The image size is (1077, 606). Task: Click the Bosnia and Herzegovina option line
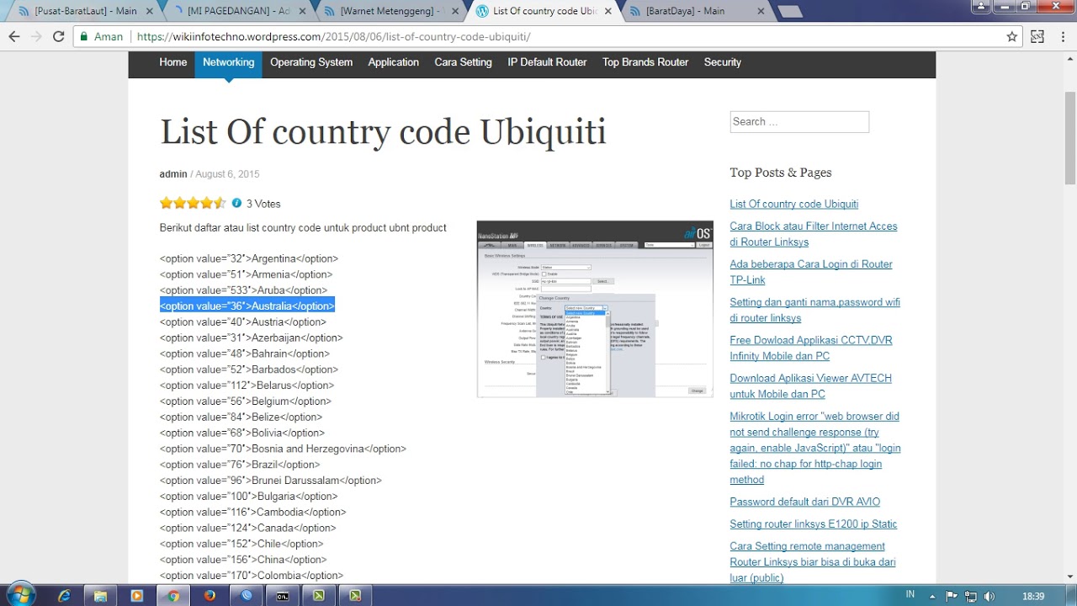(x=283, y=449)
